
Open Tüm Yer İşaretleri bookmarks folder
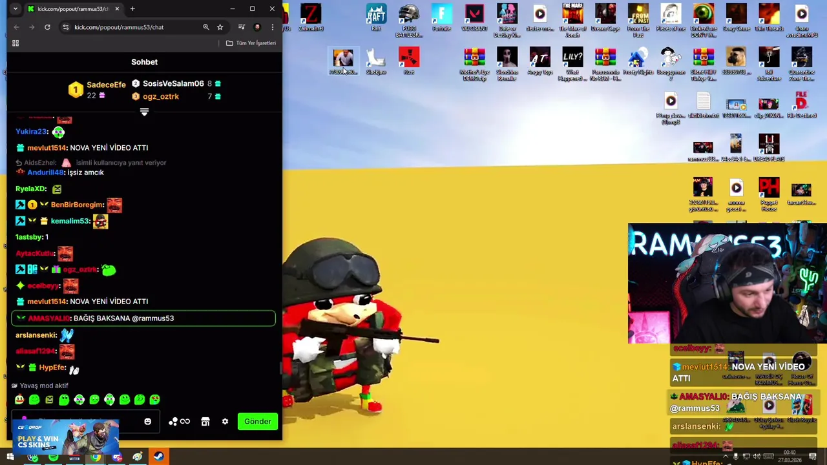(251, 43)
